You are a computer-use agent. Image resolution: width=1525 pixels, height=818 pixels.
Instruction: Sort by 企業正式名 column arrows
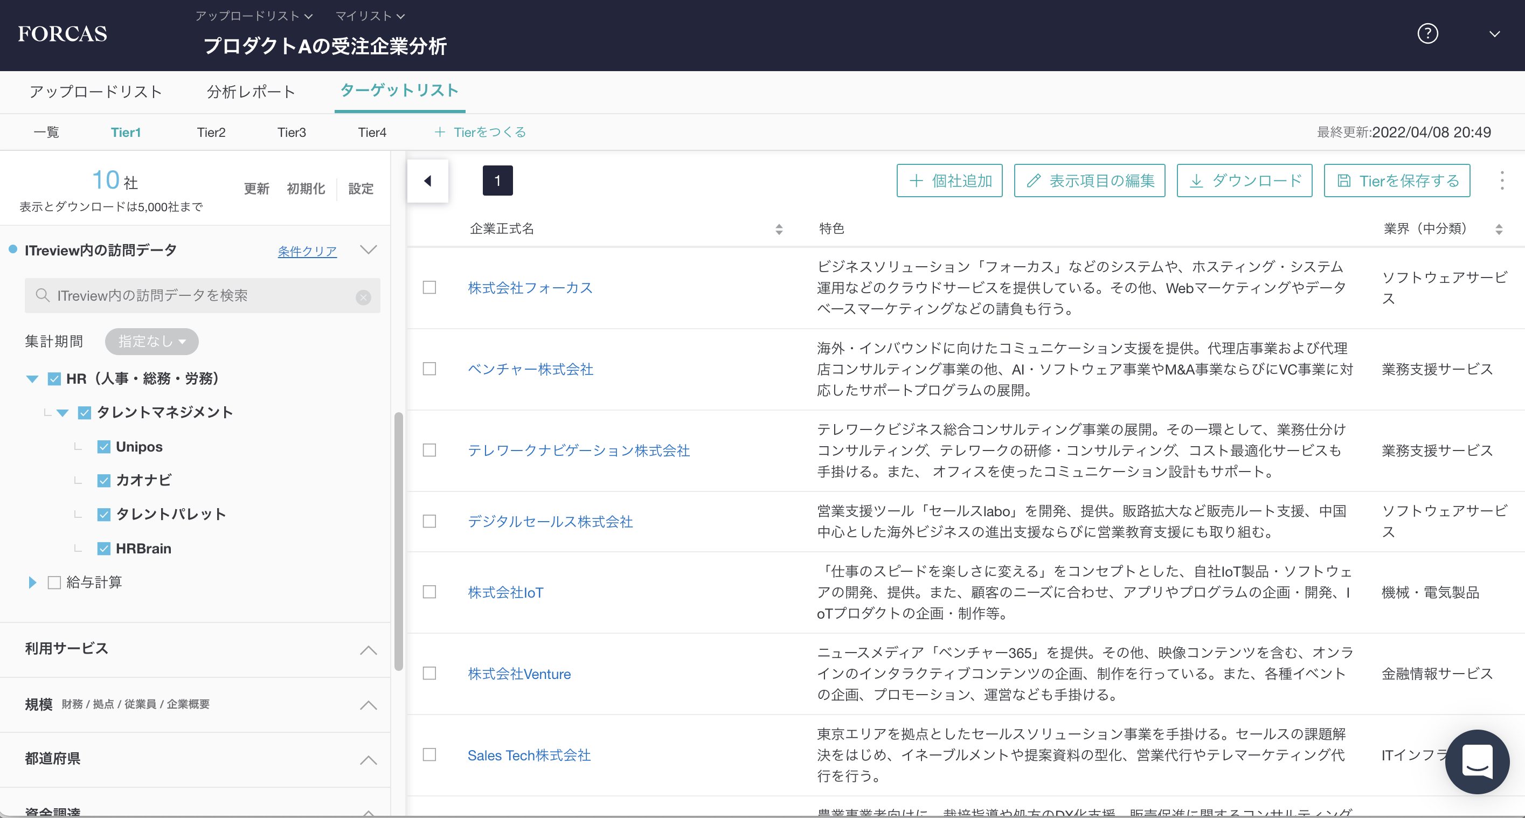(x=779, y=230)
